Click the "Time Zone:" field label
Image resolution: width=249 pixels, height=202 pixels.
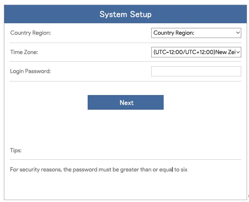24,52
